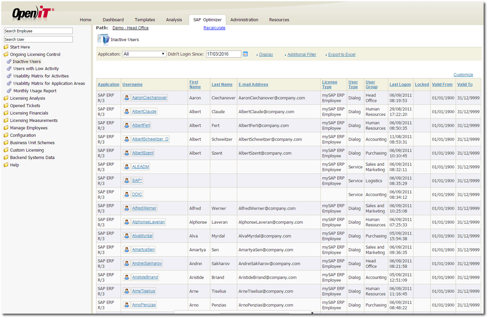Click the calendar date picker icon
The height and width of the screenshot is (318, 488).
tap(245, 54)
